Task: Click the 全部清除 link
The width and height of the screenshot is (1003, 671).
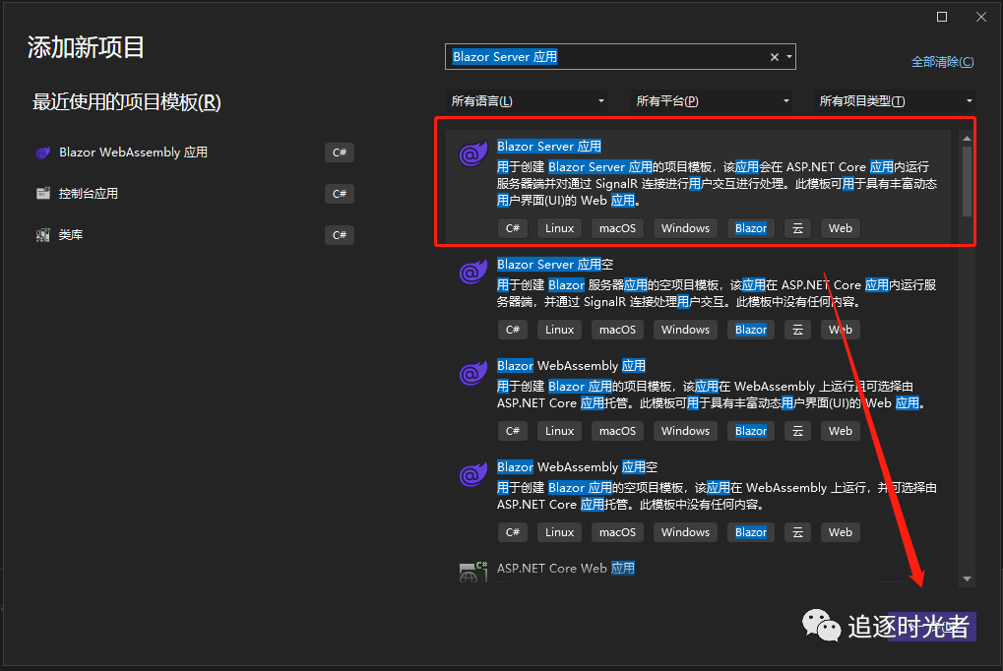Action: point(942,62)
